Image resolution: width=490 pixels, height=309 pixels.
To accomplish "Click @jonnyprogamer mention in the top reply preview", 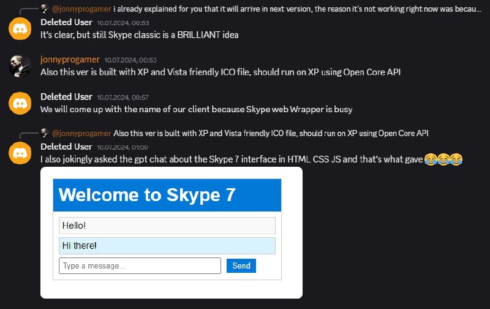I will pos(81,9).
